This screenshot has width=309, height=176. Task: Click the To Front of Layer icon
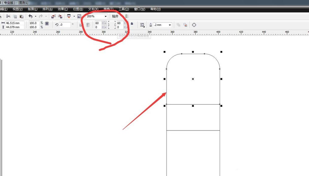178,25
